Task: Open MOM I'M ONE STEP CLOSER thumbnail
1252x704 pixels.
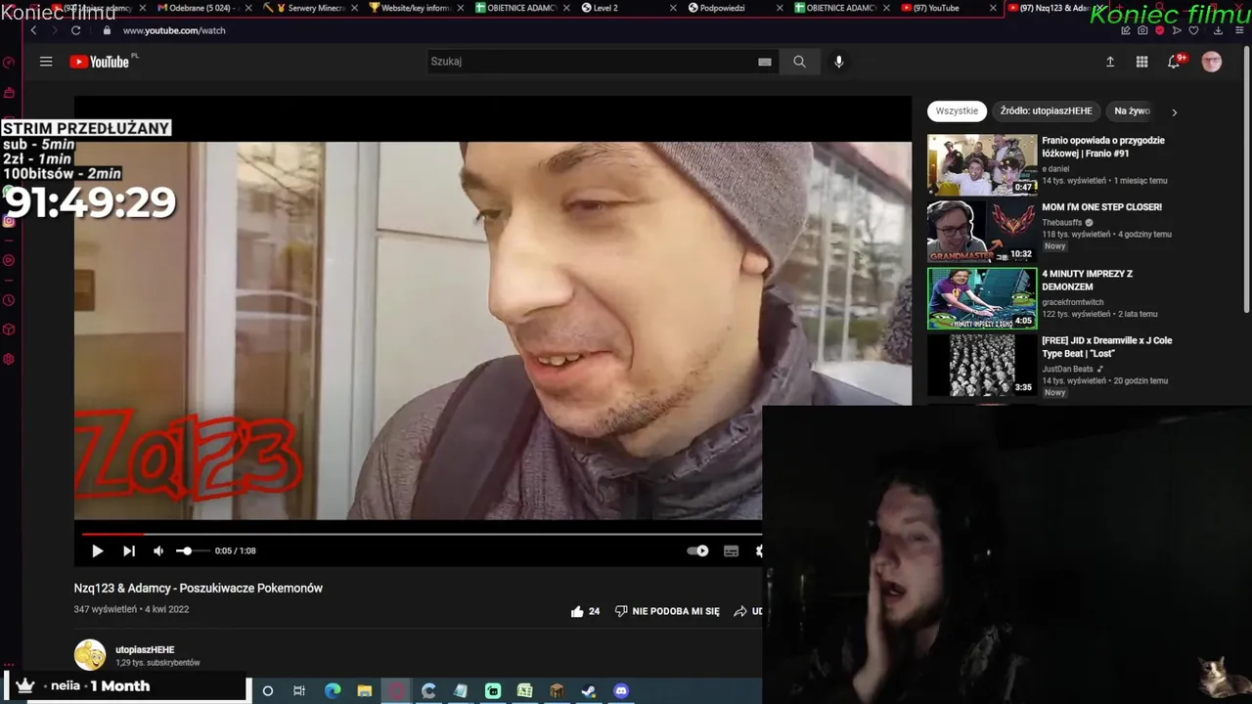Action: click(x=982, y=232)
